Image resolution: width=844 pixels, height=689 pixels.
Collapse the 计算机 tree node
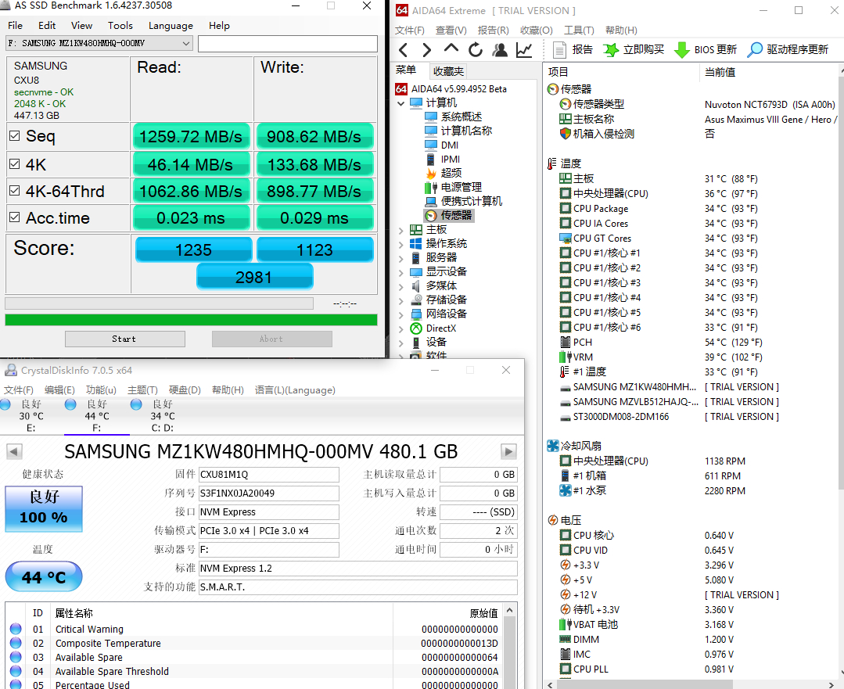tap(401, 103)
